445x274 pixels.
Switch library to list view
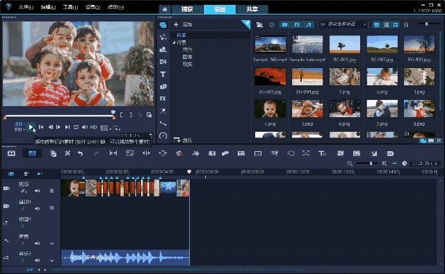[387, 25]
